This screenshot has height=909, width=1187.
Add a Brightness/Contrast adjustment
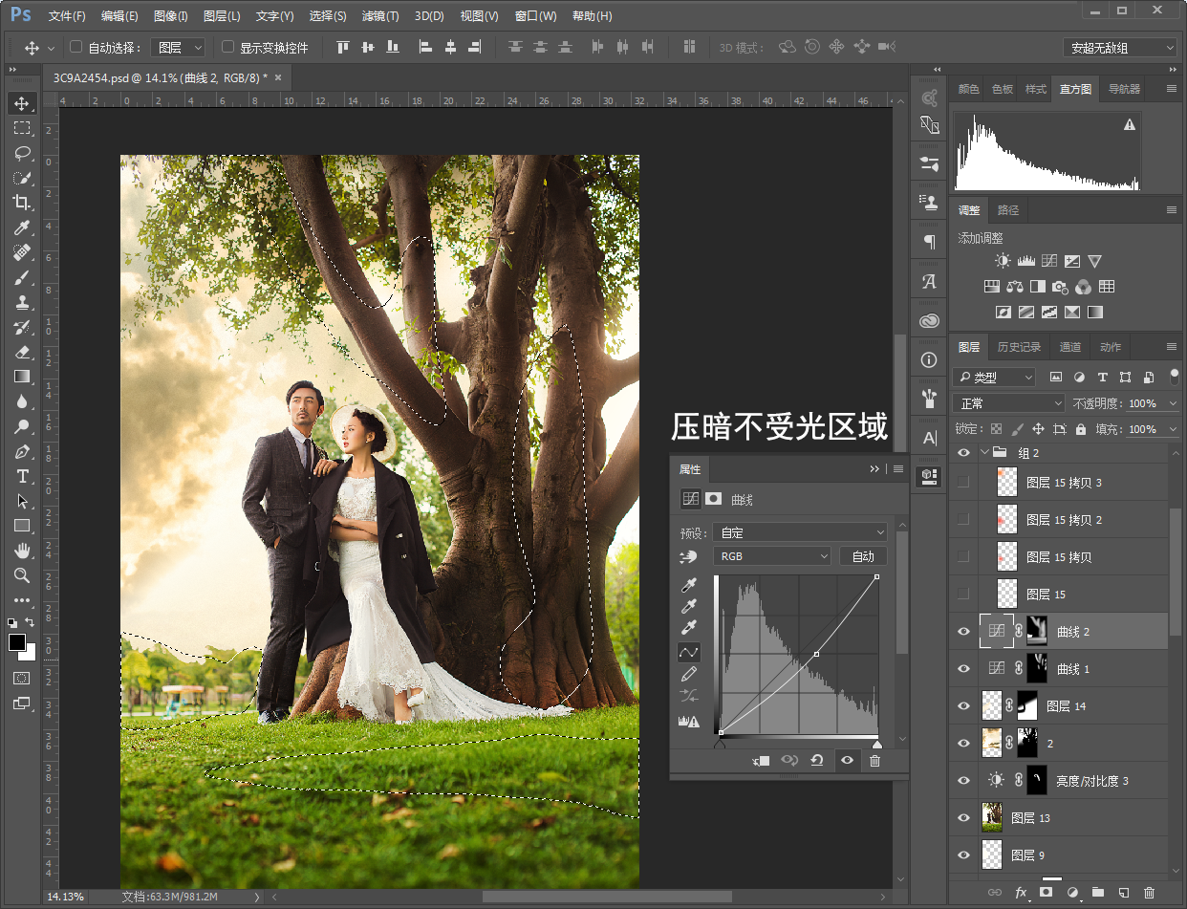tap(1002, 261)
